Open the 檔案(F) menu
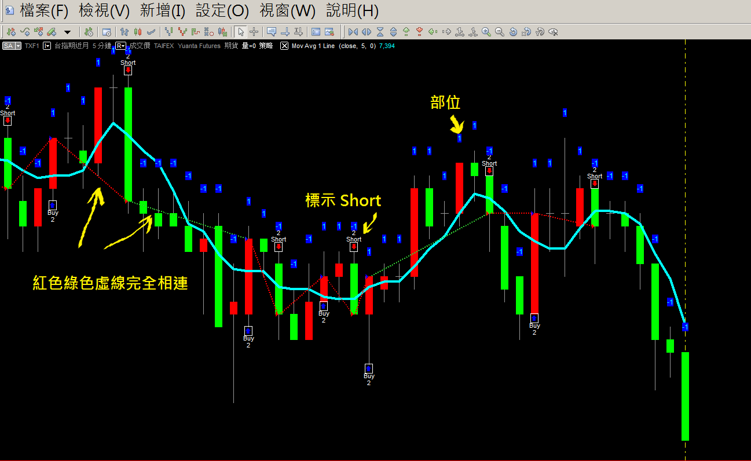The image size is (751, 461). point(43,10)
